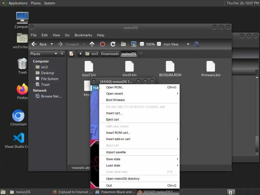Stop loading with the red stop icon
260x195 pixels.
click(103, 44)
